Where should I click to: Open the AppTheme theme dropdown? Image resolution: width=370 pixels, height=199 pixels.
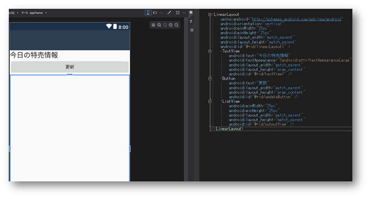(34, 13)
